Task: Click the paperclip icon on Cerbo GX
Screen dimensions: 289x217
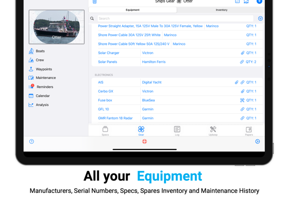Action: coord(242,91)
